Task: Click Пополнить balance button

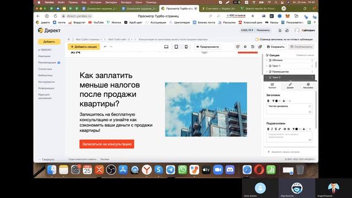Action: 263,30
